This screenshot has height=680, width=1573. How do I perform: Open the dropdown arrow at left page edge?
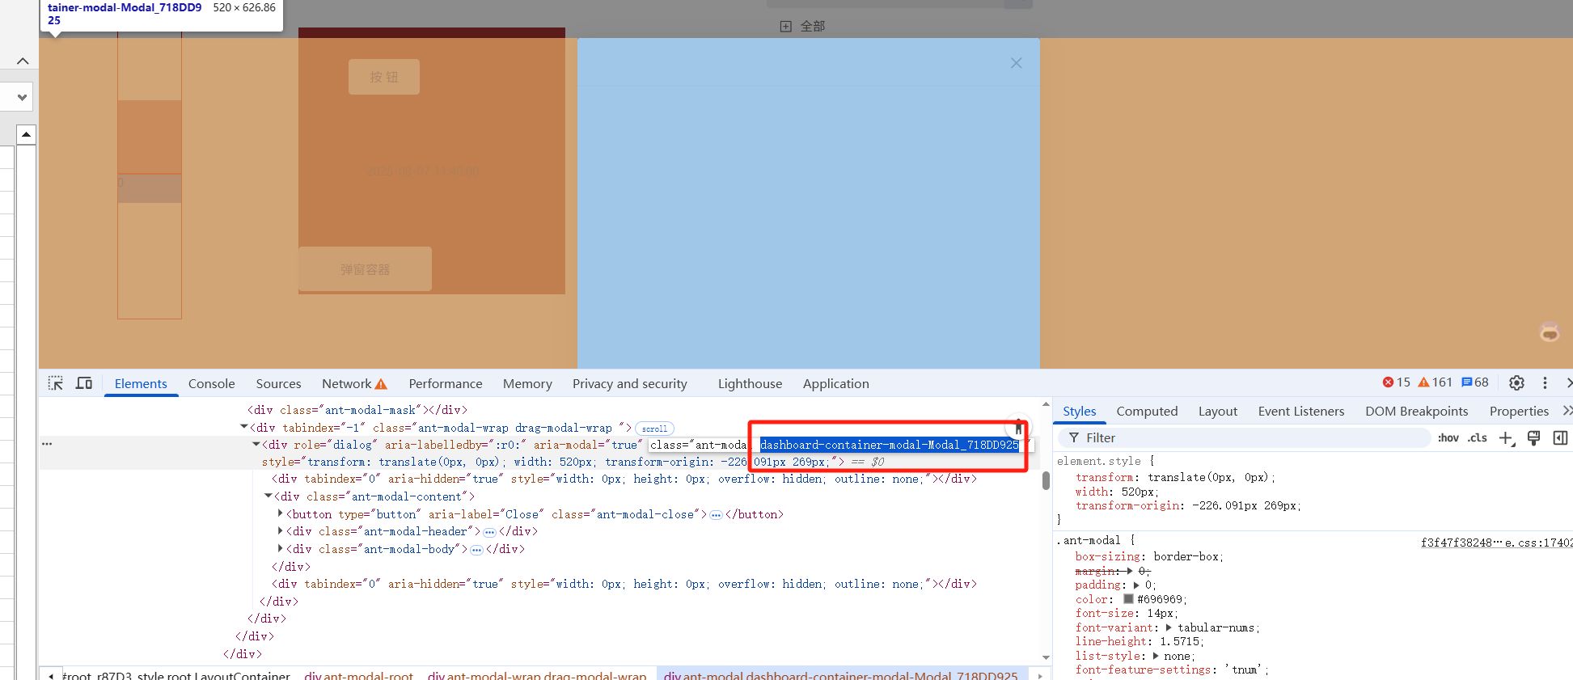click(x=23, y=97)
